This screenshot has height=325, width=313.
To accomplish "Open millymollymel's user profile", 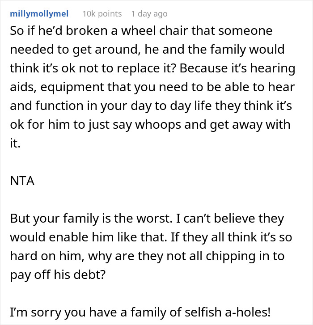I will point(39,14).
